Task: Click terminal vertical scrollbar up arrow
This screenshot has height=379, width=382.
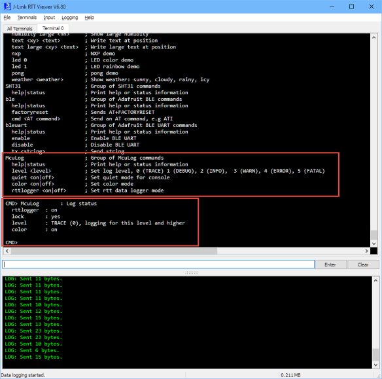Action: (374, 37)
